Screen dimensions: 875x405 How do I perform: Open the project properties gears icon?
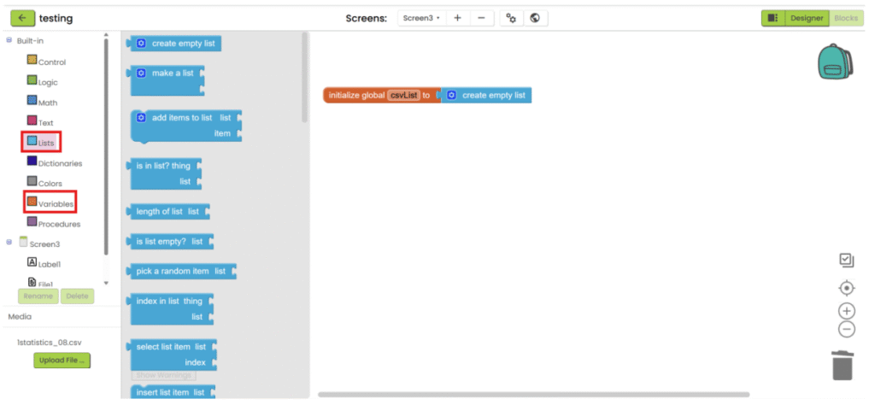[x=511, y=18]
